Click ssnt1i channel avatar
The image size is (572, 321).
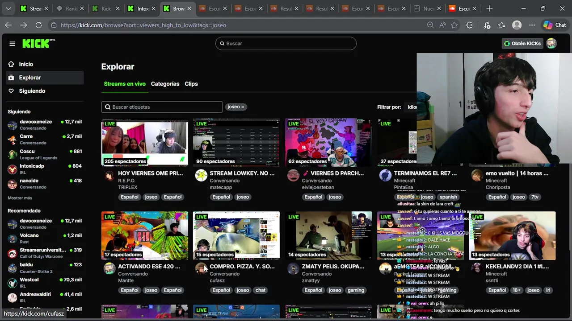pyautogui.click(x=477, y=268)
